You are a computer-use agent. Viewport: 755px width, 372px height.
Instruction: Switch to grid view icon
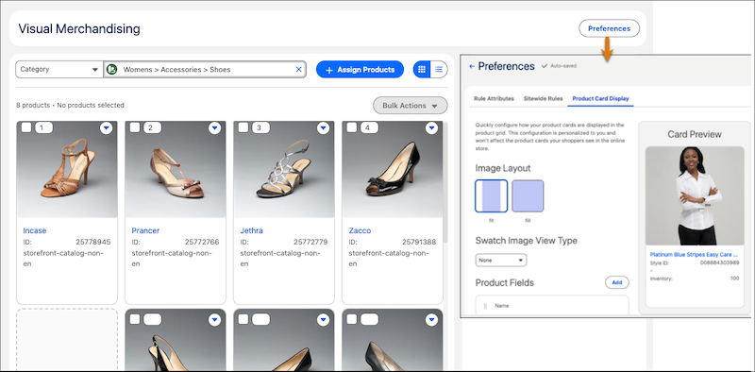[x=422, y=69]
